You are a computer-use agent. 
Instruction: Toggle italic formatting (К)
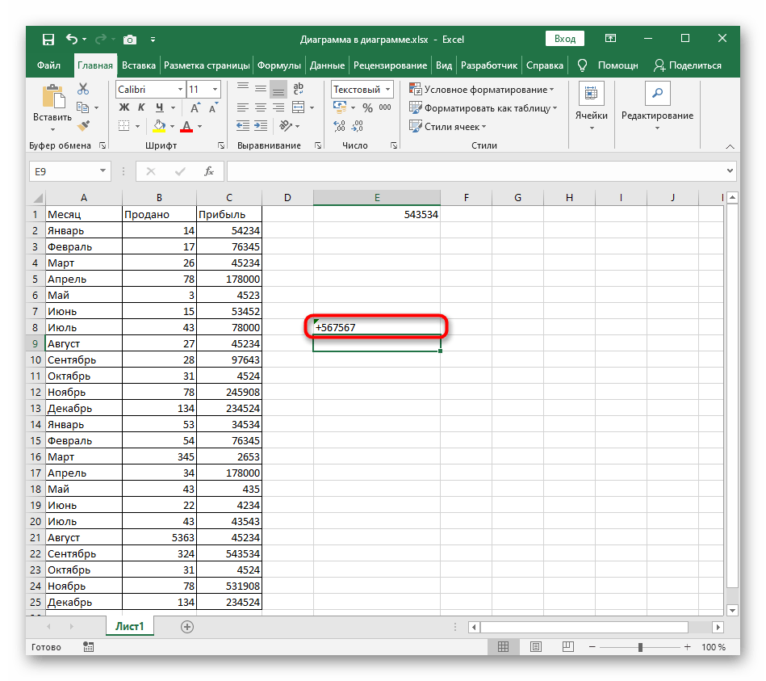142,107
